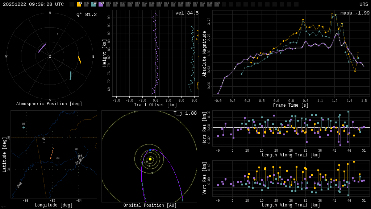The image size is (371, 209).
Task: Click the gray station 20 indicator box
Action: coord(217,4)
